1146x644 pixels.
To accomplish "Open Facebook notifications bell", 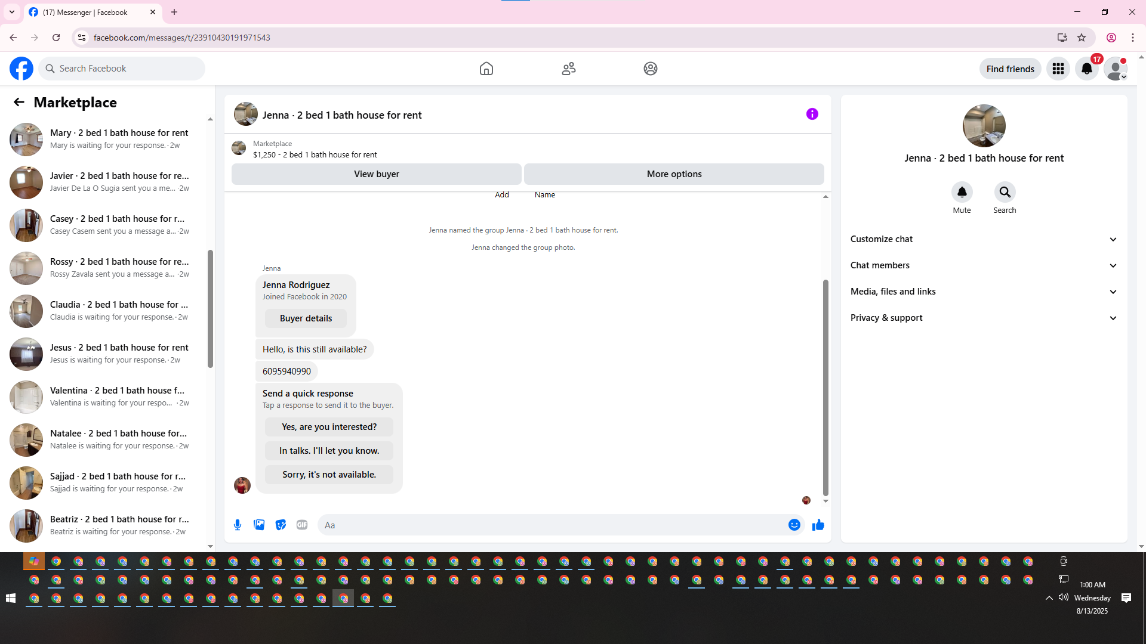I will (1087, 69).
